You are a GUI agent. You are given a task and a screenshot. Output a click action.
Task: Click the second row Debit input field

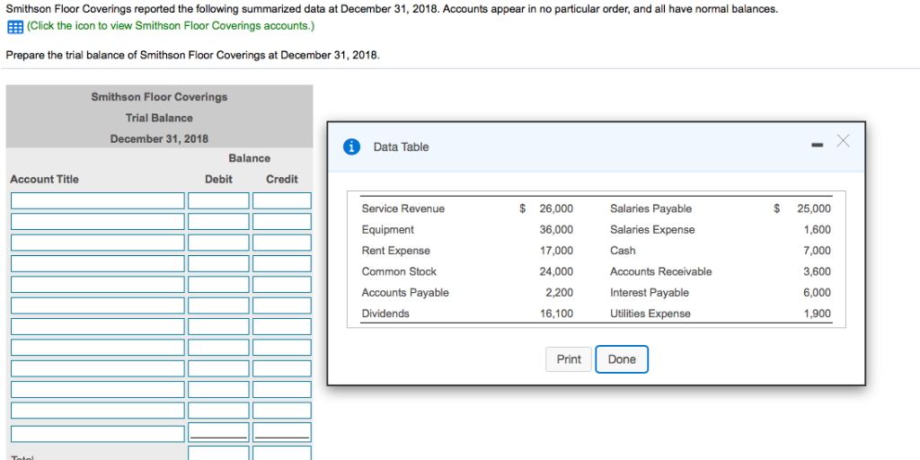click(219, 222)
